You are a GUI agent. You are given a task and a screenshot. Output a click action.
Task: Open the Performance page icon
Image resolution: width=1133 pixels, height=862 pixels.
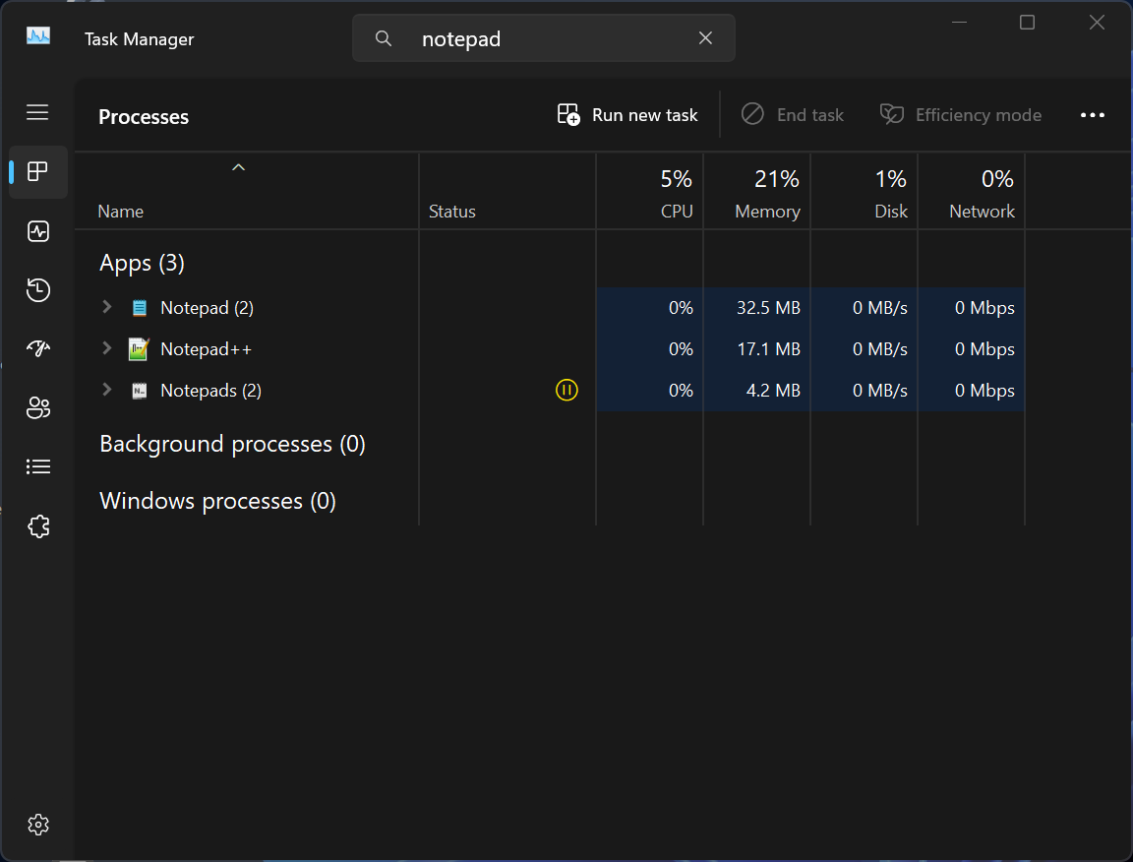coord(37,231)
